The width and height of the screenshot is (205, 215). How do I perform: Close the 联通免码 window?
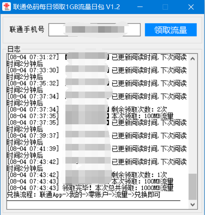(191, 7)
